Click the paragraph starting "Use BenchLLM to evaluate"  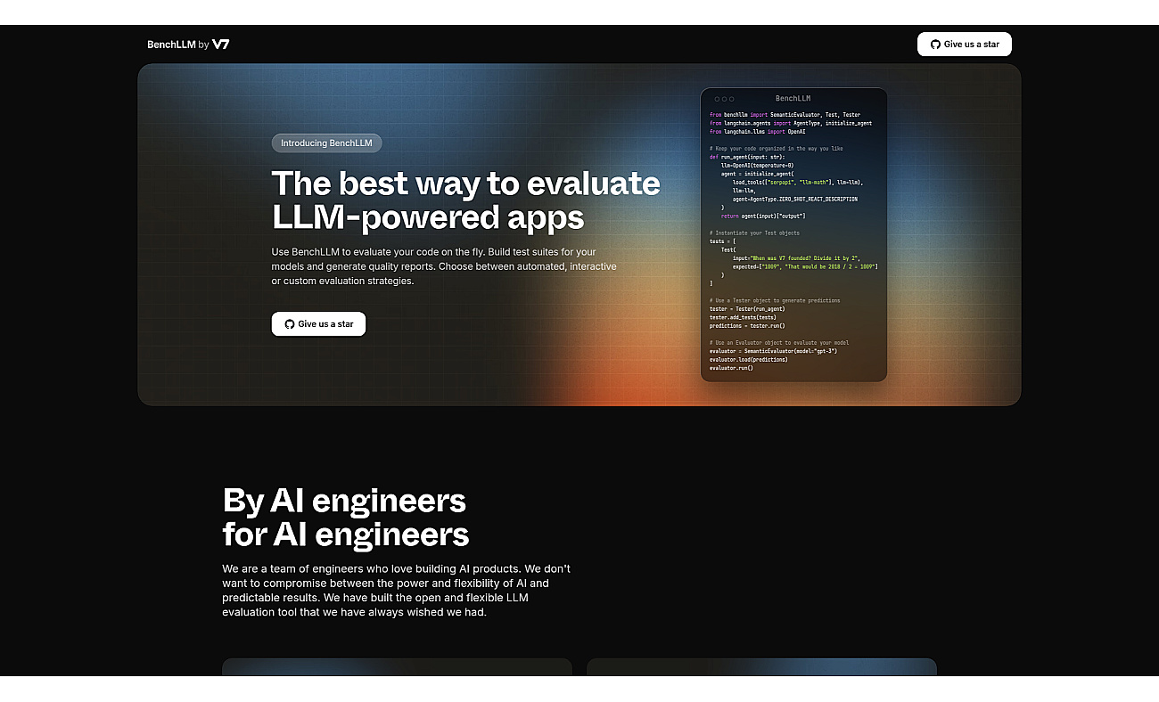click(444, 266)
